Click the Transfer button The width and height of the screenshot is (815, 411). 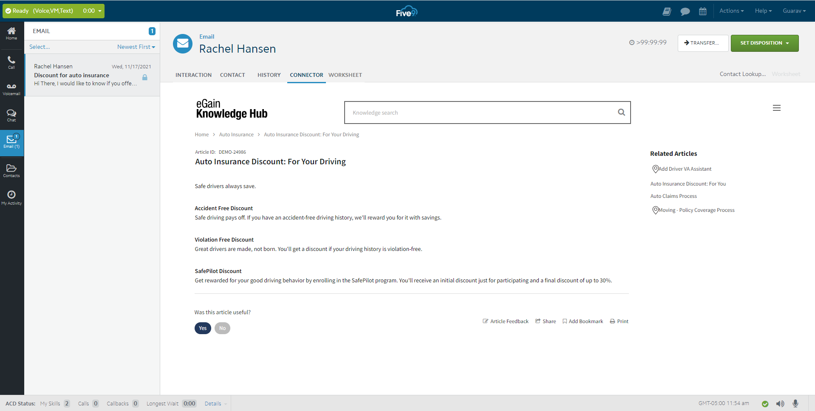[702, 43]
